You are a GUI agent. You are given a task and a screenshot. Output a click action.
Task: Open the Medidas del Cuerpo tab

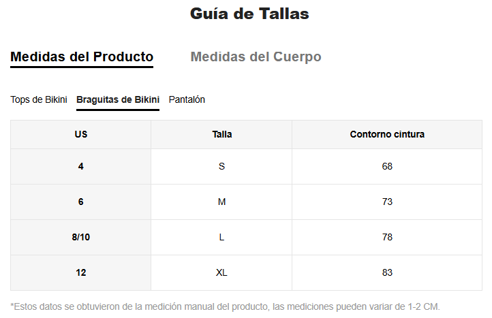pyautogui.click(x=256, y=57)
